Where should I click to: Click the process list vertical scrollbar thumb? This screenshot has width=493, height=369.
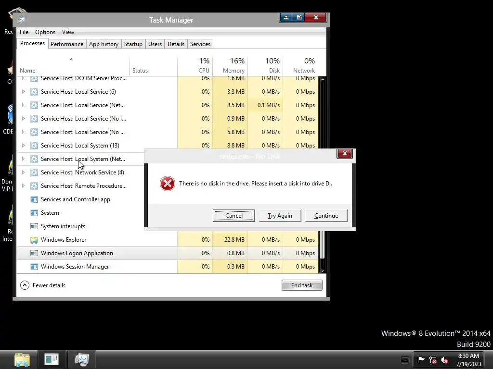(x=322, y=245)
